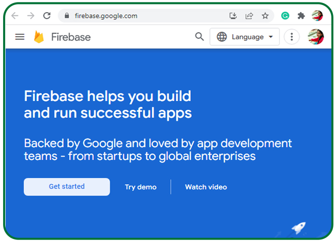Click the Try demo link

(141, 187)
